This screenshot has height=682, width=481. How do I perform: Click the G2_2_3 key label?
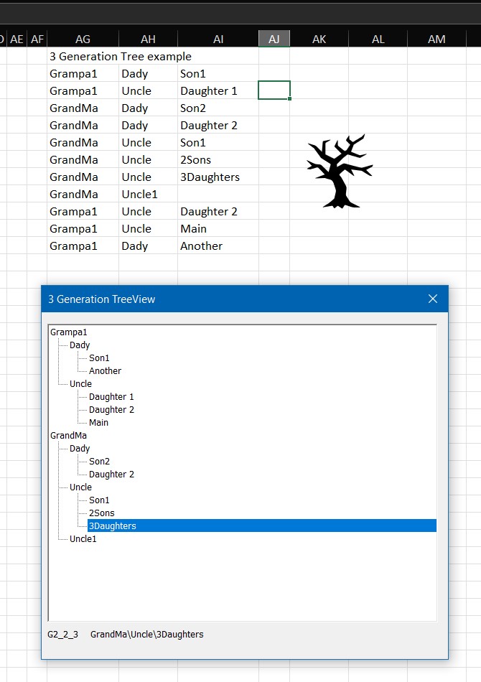click(x=63, y=635)
